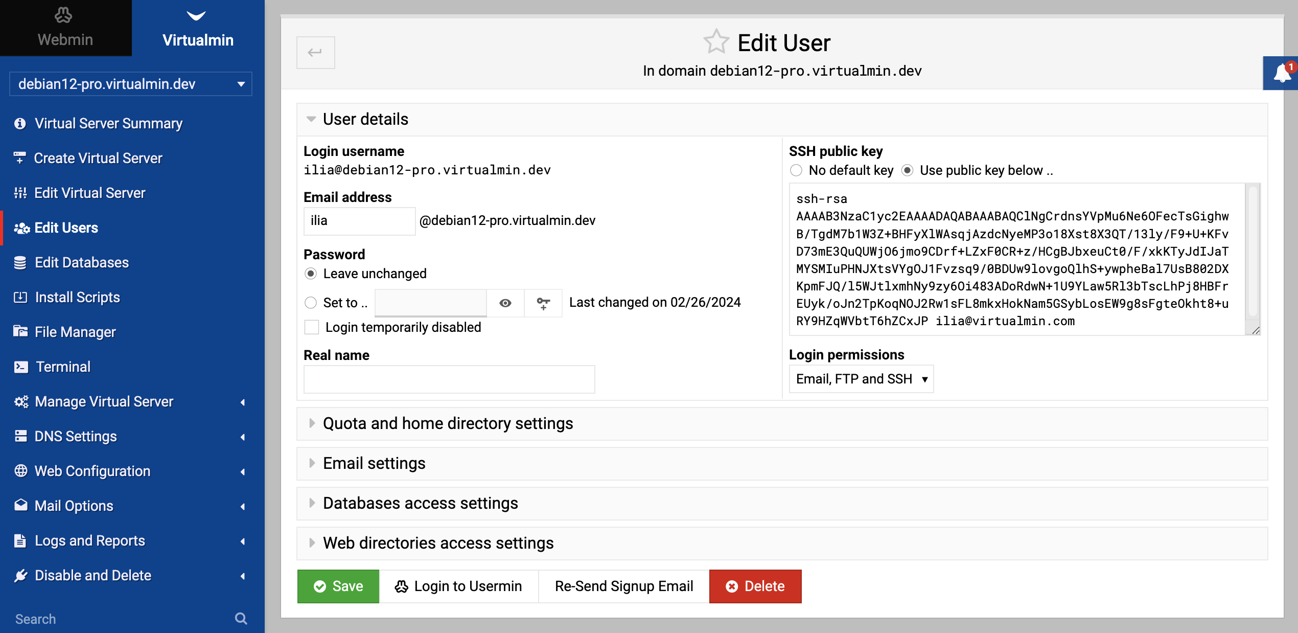Open the Login permissions dropdown
1298x633 pixels.
(862, 379)
